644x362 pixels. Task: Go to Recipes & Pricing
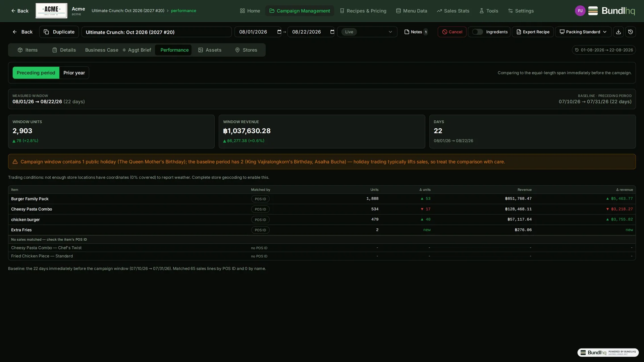tap(363, 11)
